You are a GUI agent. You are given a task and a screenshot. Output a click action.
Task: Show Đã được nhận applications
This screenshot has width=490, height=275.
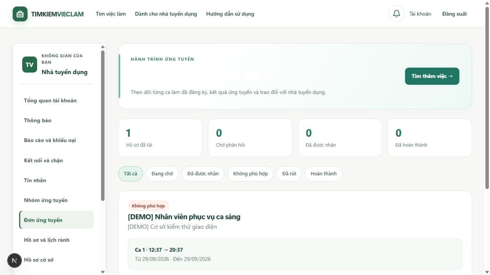tap(203, 174)
